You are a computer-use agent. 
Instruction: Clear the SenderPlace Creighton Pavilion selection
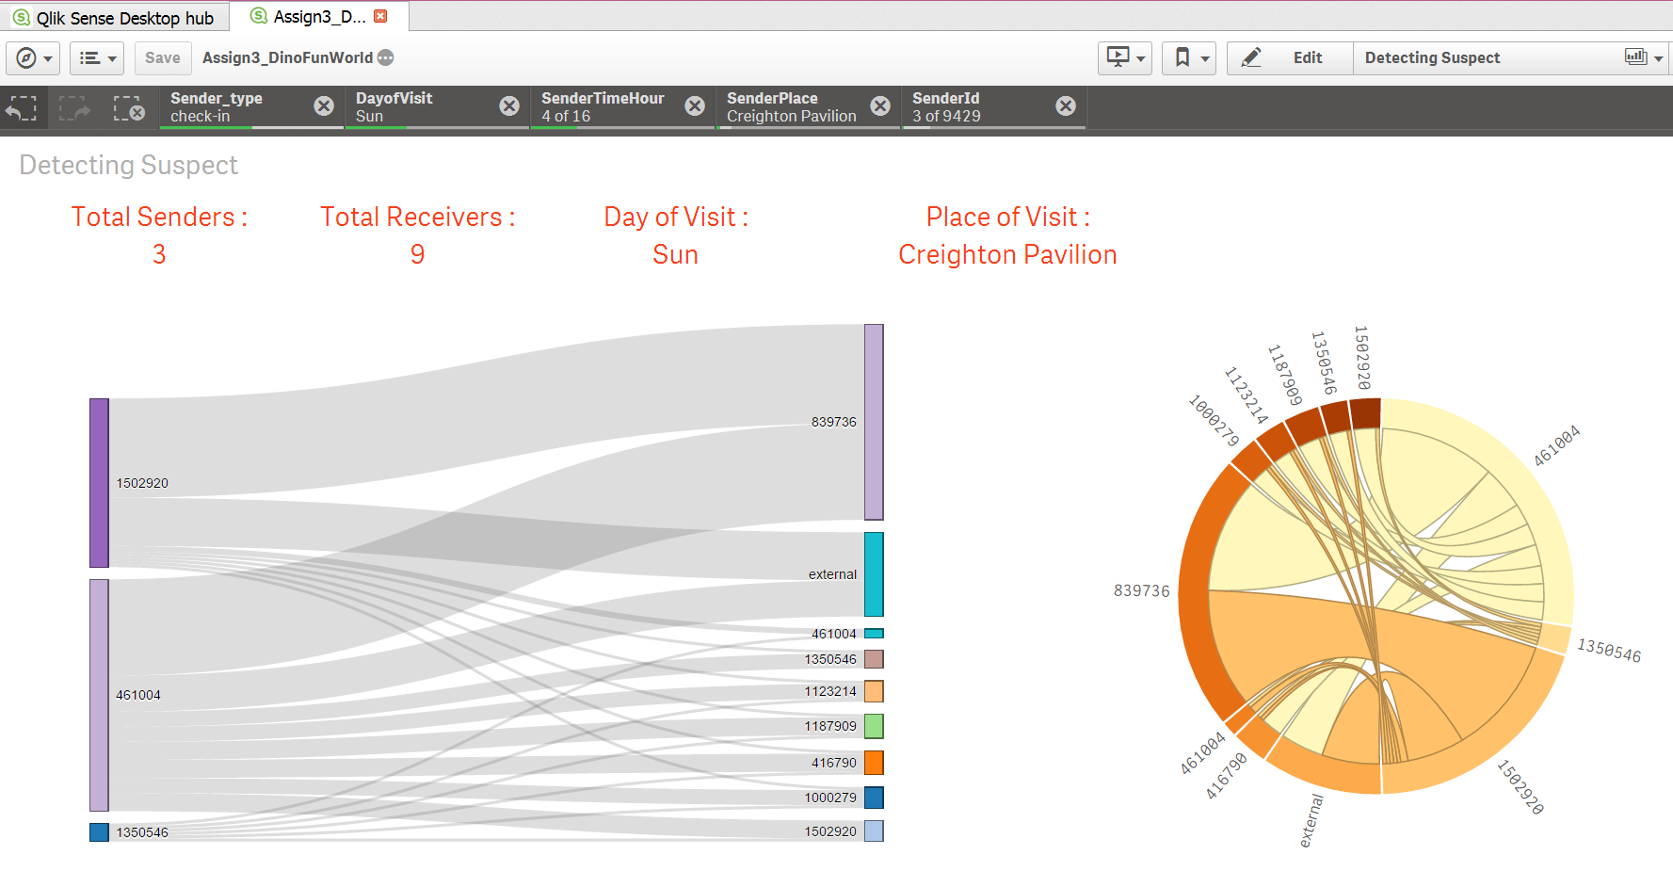880,105
